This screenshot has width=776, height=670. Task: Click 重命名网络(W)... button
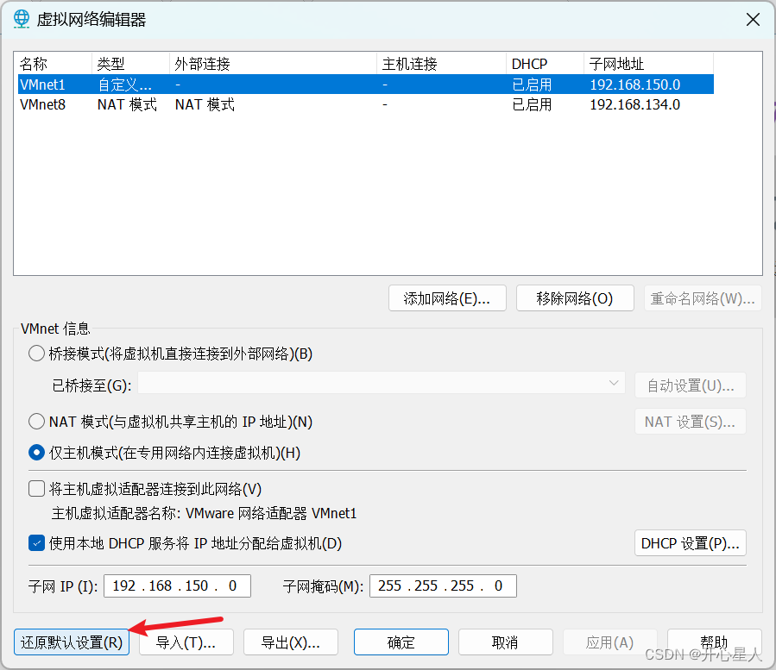tap(703, 298)
